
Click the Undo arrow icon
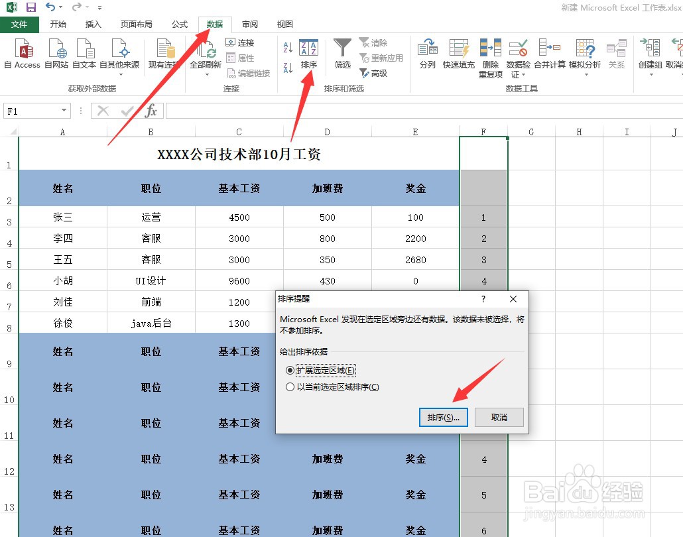click(50, 7)
